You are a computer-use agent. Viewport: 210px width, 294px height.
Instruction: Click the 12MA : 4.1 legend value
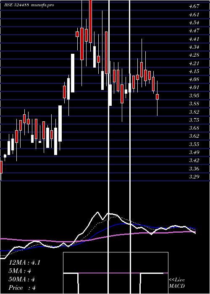tap(24, 262)
